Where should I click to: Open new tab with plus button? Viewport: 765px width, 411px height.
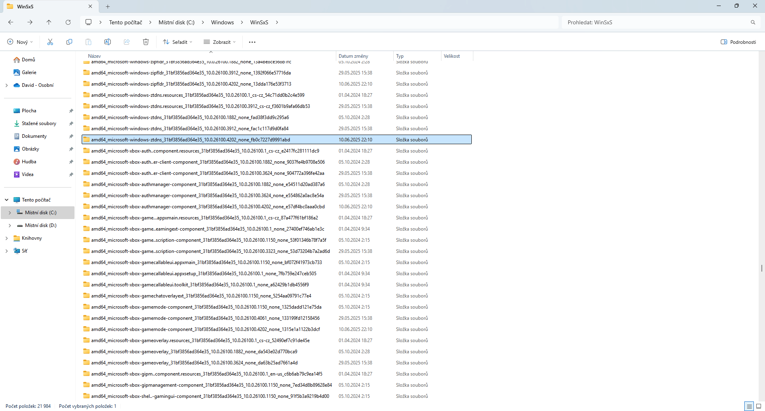click(108, 6)
